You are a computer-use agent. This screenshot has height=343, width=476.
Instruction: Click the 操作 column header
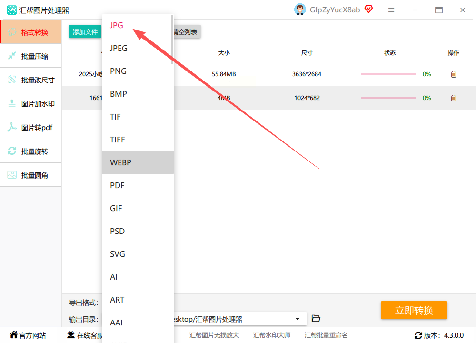pos(454,53)
